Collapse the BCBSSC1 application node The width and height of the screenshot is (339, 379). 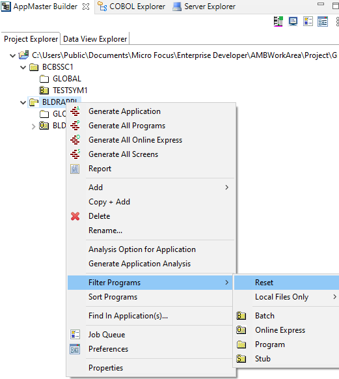click(23, 67)
